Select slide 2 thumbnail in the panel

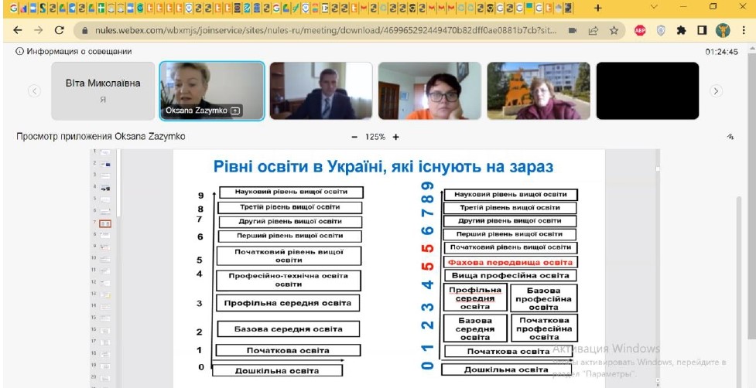105,164
